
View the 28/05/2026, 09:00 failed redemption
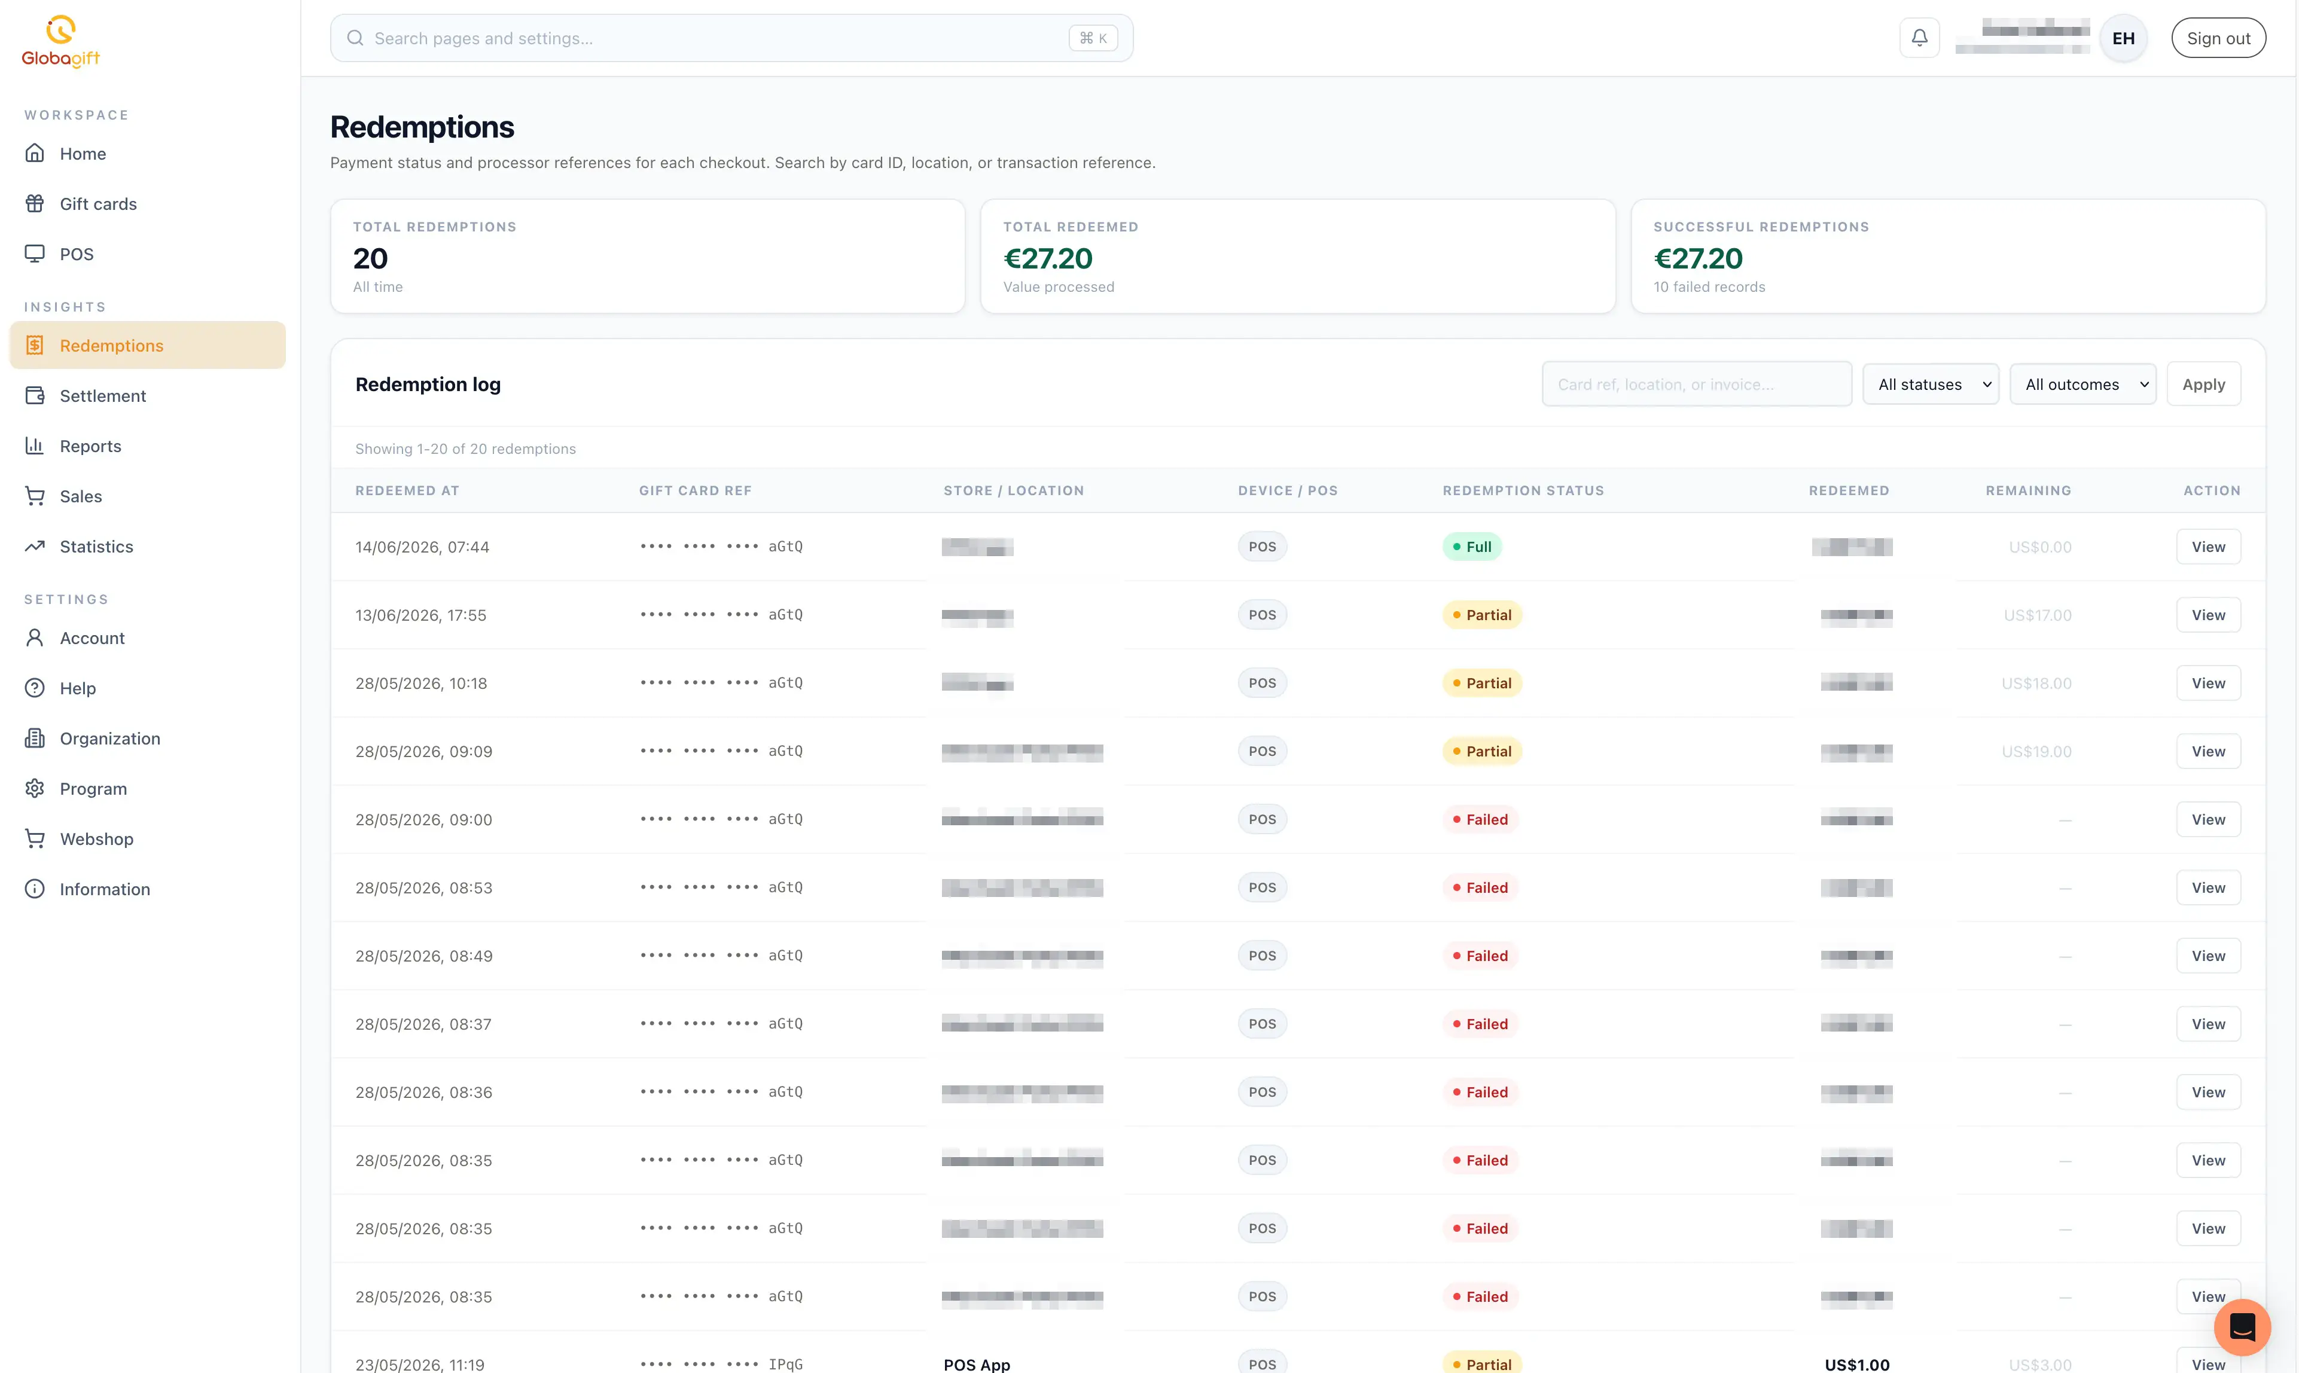click(x=2208, y=820)
